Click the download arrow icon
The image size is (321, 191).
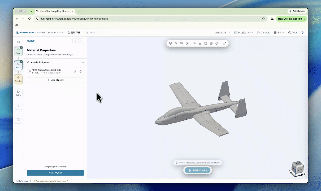click(200, 43)
